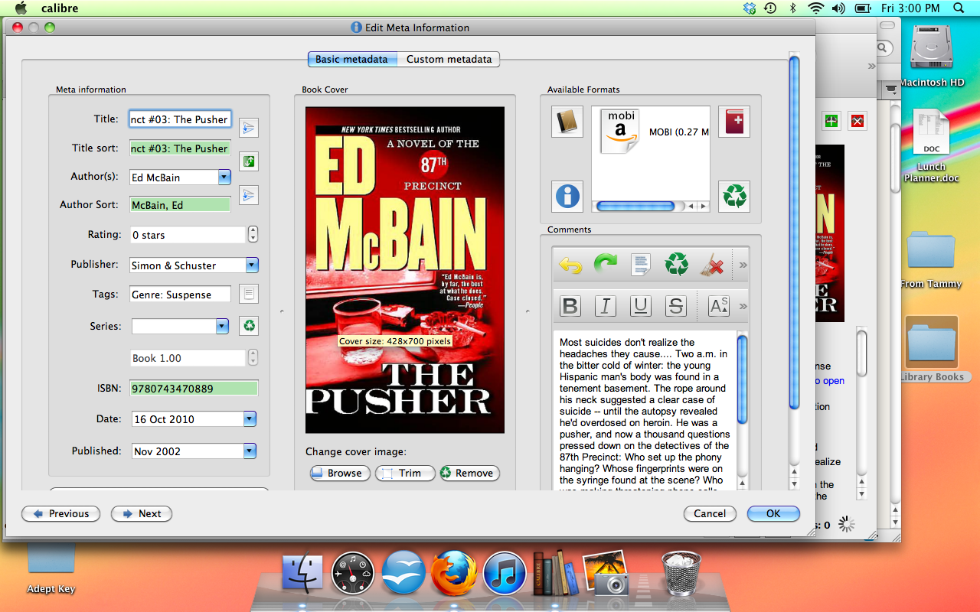
Task: Open the Published date dropdown
Action: [x=250, y=451]
